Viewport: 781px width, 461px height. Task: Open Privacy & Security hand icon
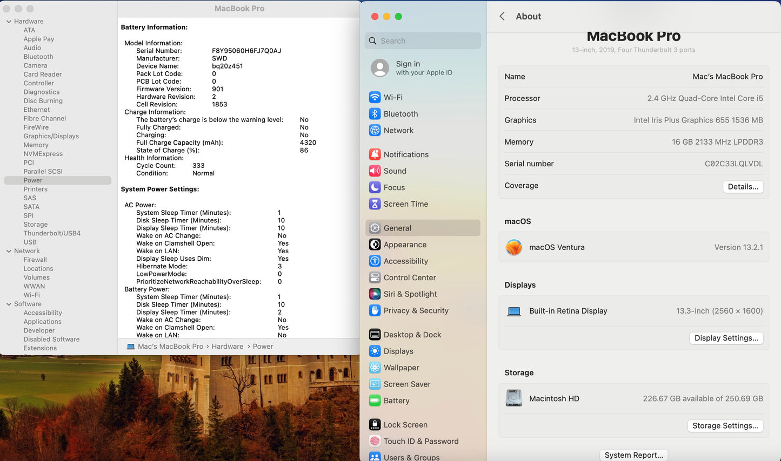pyautogui.click(x=375, y=310)
